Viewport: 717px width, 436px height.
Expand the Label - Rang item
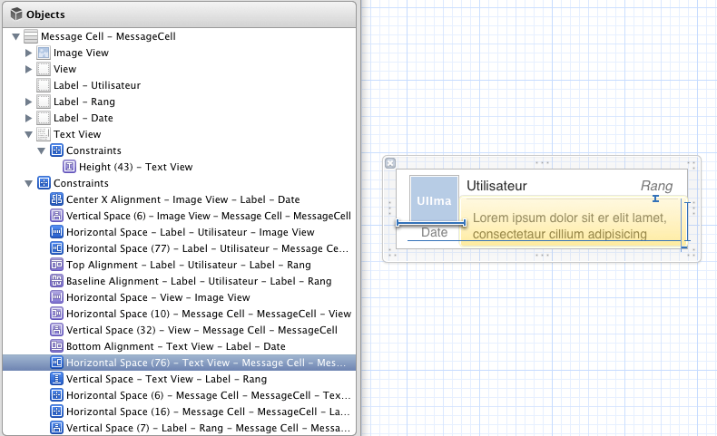[x=28, y=102]
